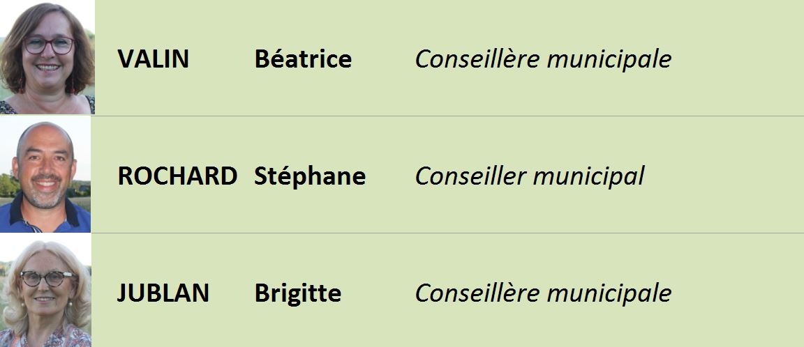The image size is (804, 347).
Task: Select the word Conseillère in the JUBLAN row
Action: pos(477,293)
